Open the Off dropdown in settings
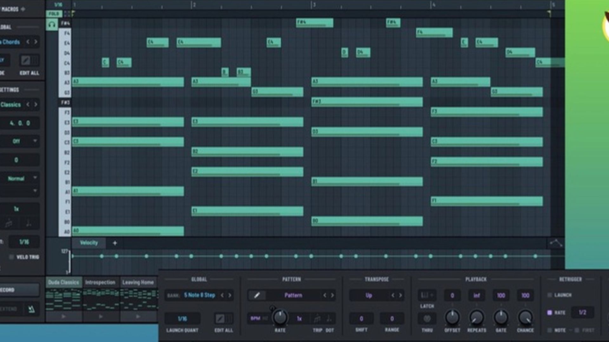Image resolution: width=609 pixels, height=342 pixels. click(20, 141)
